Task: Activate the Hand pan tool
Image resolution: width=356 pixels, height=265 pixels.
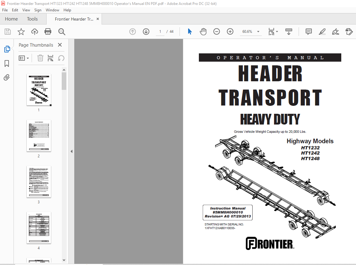Action: click(x=203, y=32)
